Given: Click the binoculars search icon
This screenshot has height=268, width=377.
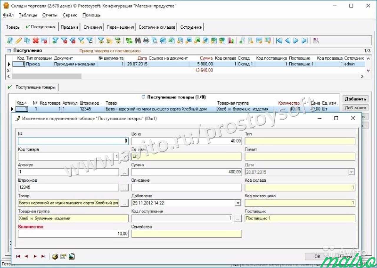Looking at the screenshot, I should [x=138, y=40].
